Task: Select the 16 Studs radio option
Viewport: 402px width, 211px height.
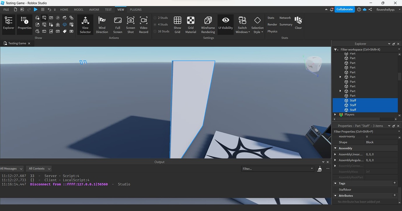Action: click(162, 31)
